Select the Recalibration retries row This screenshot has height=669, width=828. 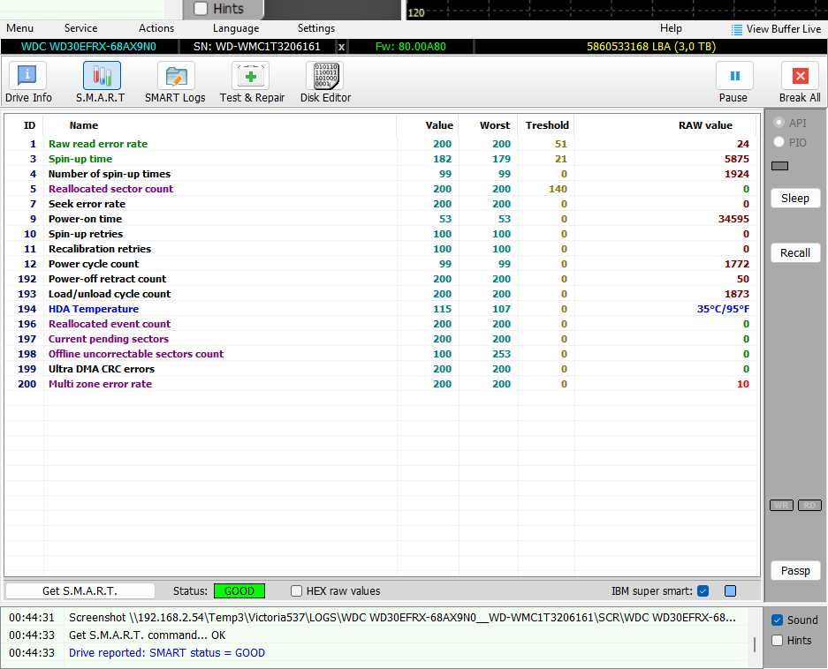pyautogui.click(x=383, y=249)
